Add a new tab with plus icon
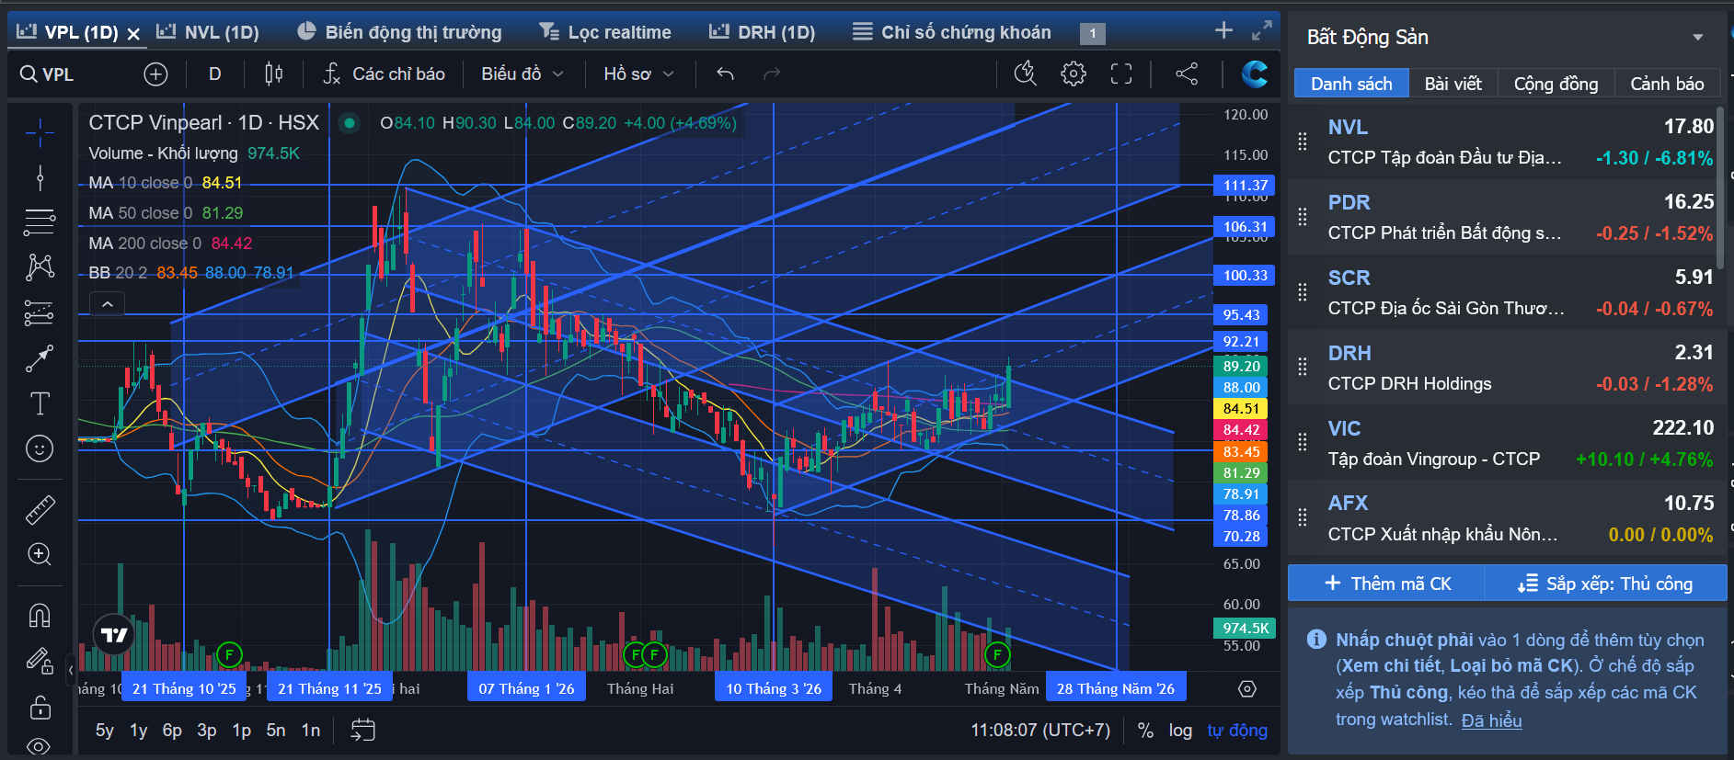 coord(1223,30)
